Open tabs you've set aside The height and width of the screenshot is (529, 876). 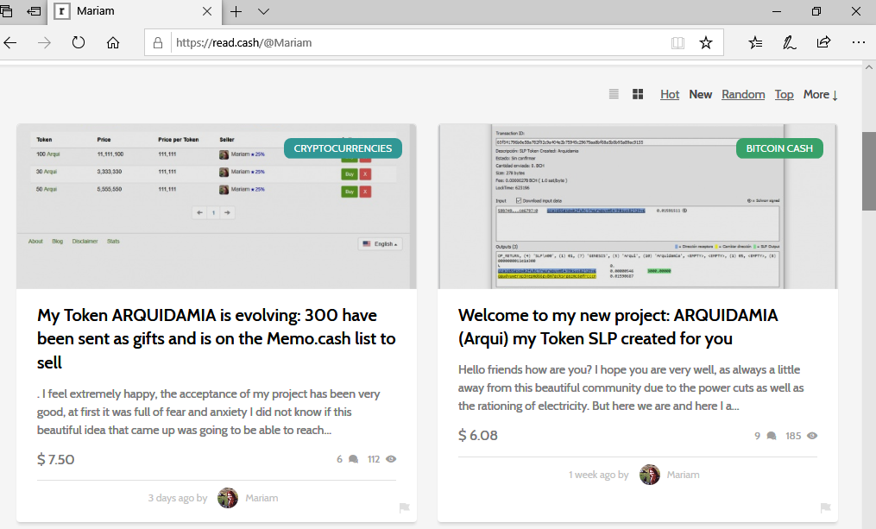click(x=6, y=11)
